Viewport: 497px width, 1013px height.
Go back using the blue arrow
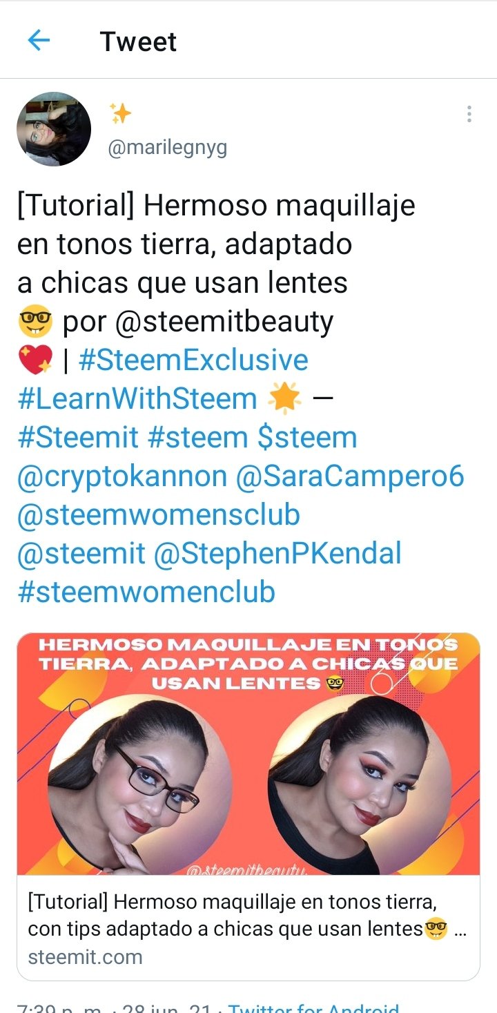pos(39,41)
